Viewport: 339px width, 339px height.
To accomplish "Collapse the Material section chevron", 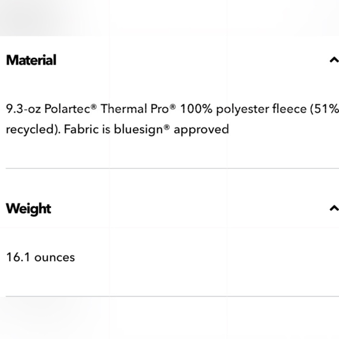I will tap(334, 60).
